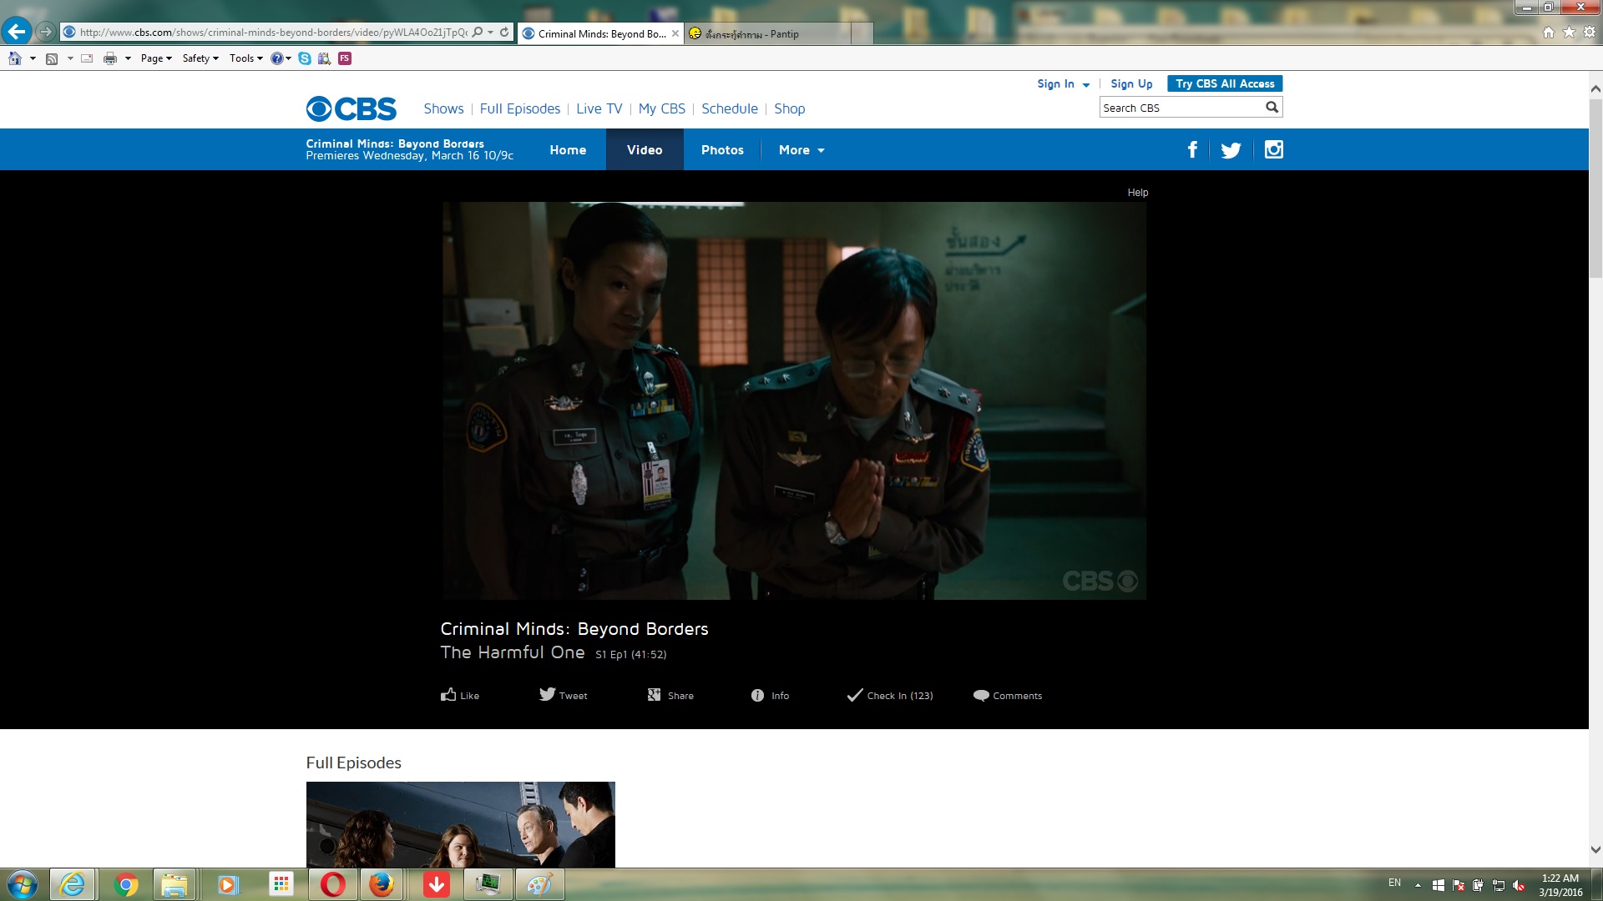Open the address bar autocomplete dropdown arrow
The height and width of the screenshot is (901, 1603).
coord(491,33)
